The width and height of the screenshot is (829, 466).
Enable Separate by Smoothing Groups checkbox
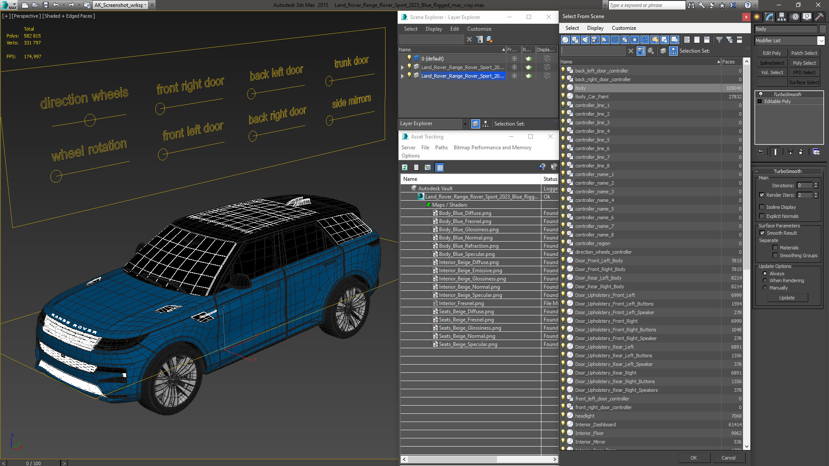pos(775,255)
